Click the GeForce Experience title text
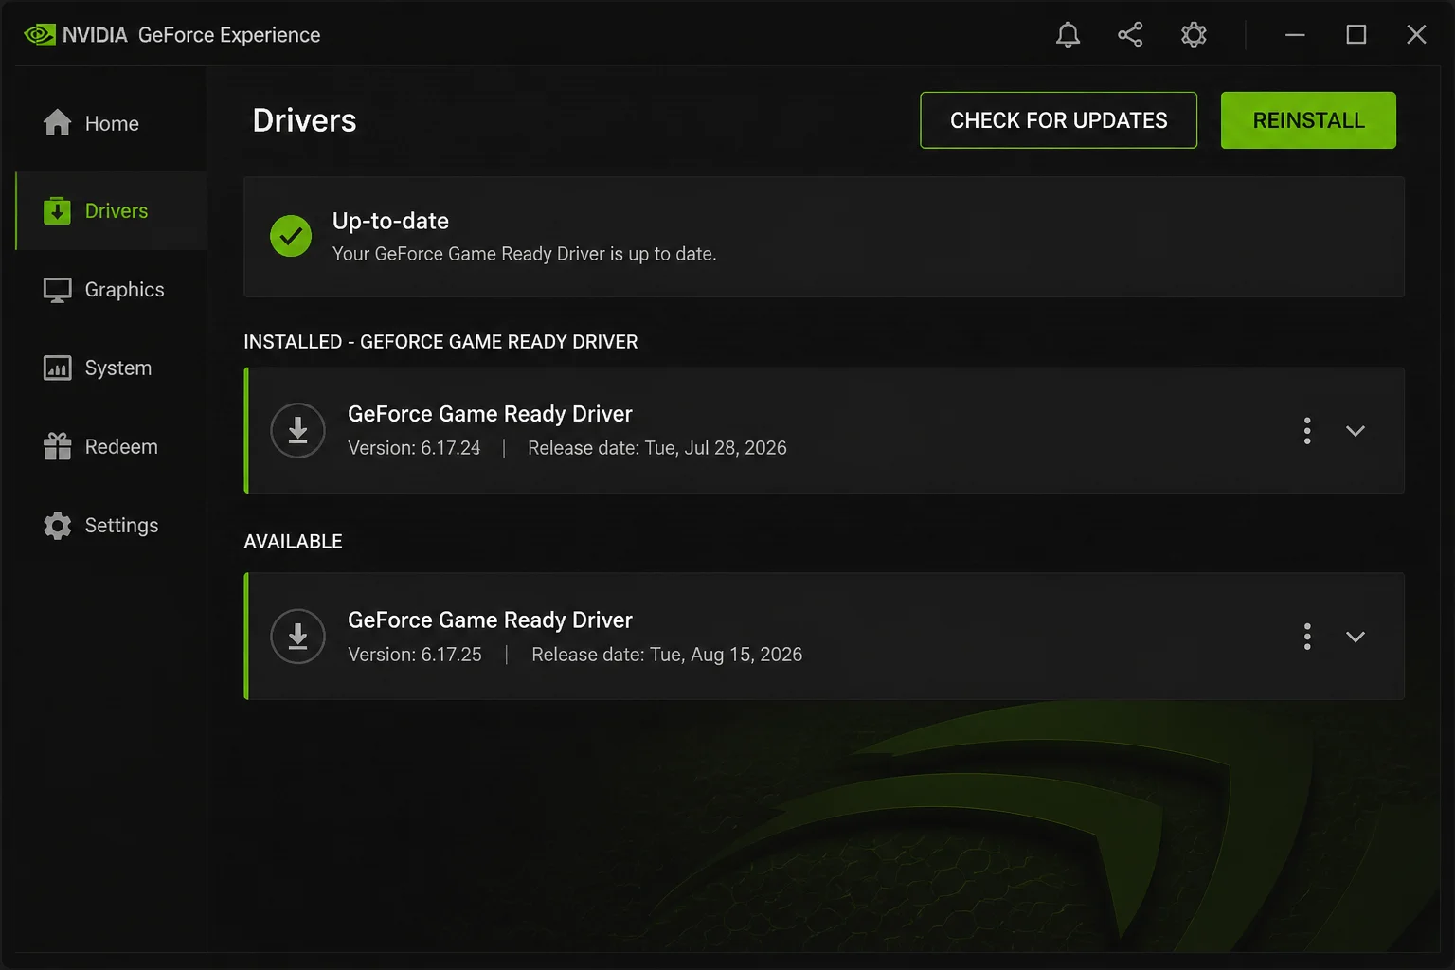1455x970 pixels. click(229, 35)
